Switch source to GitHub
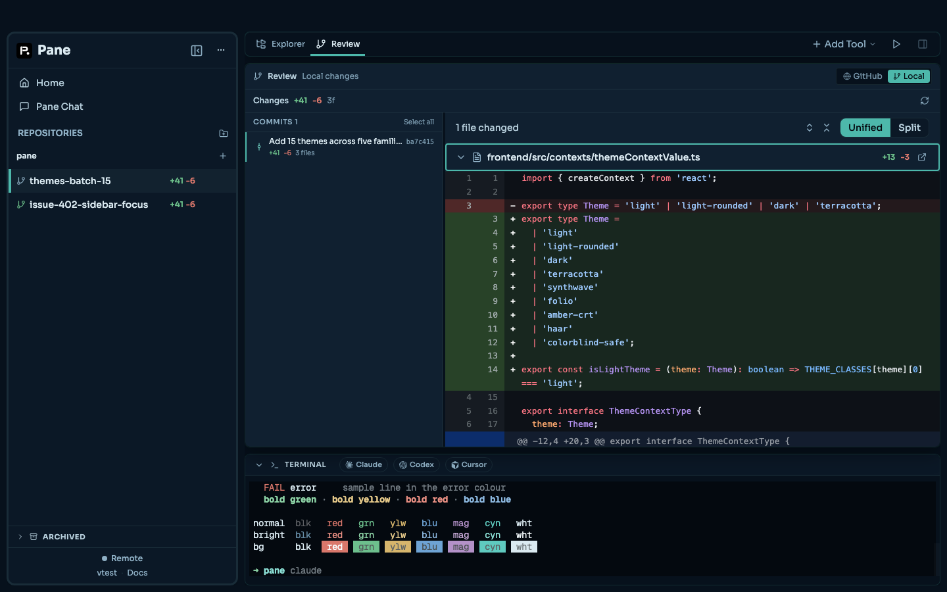Image resolution: width=947 pixels, height=592 pixels. click(x=863, y=76)
